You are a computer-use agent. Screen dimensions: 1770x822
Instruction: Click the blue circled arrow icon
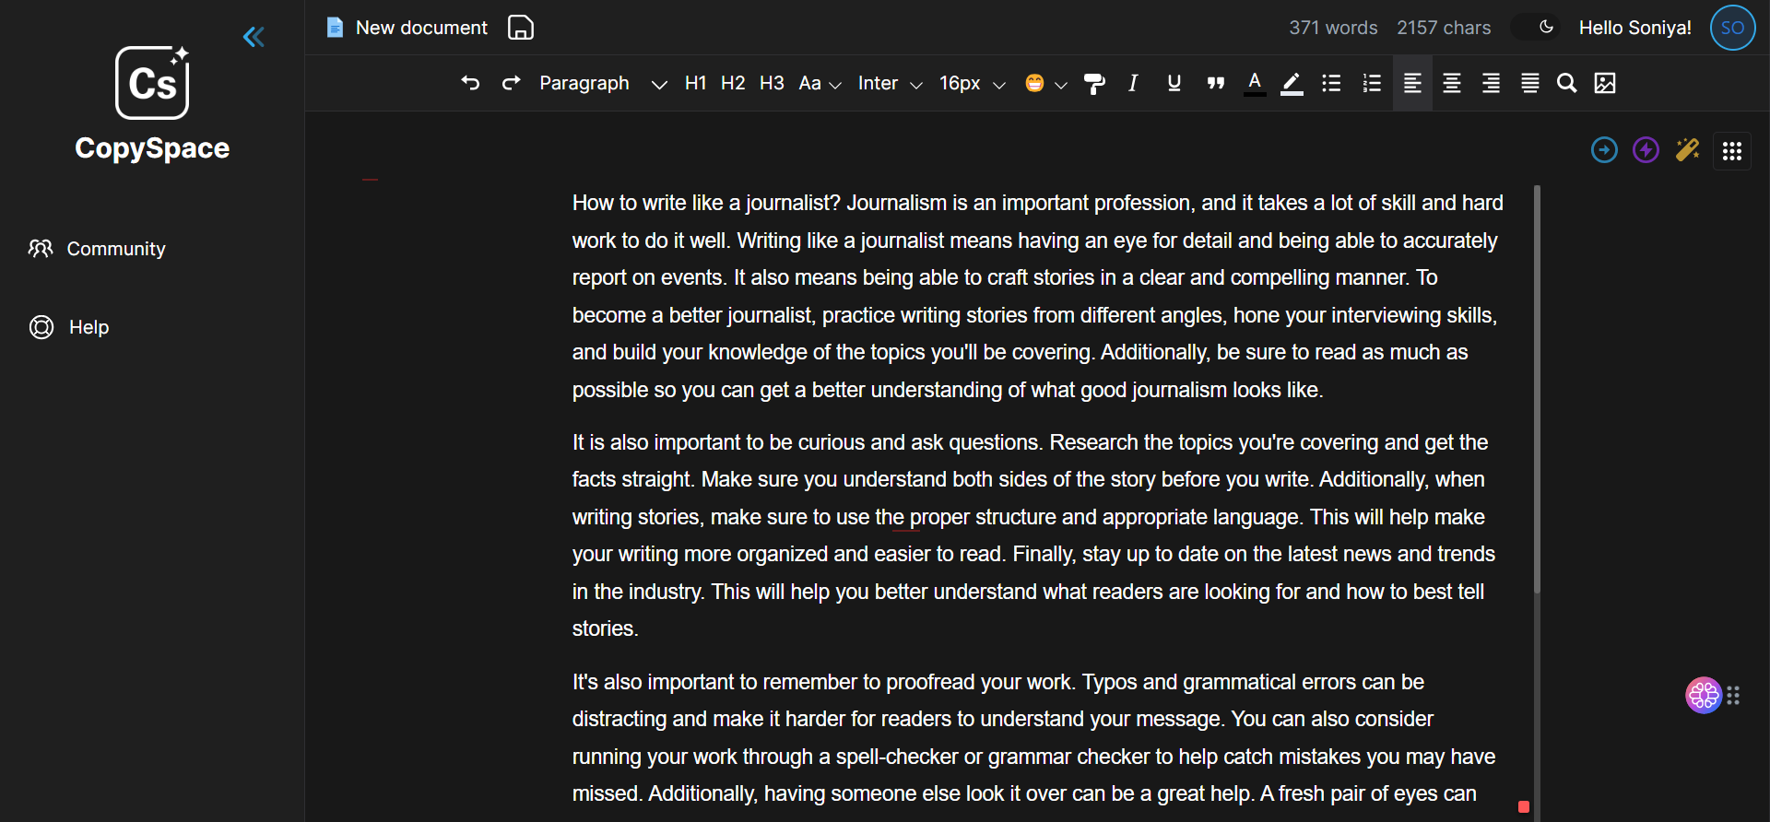1604,149
